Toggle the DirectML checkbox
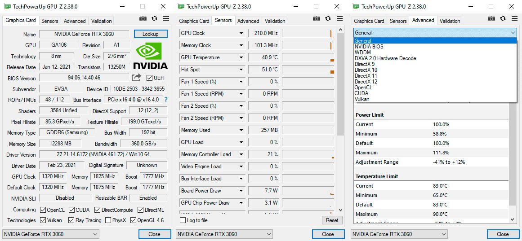 coord(140,210)
